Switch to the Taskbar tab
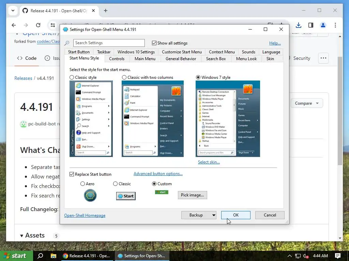This screenshot has height=261, width=349. [104, 52]
